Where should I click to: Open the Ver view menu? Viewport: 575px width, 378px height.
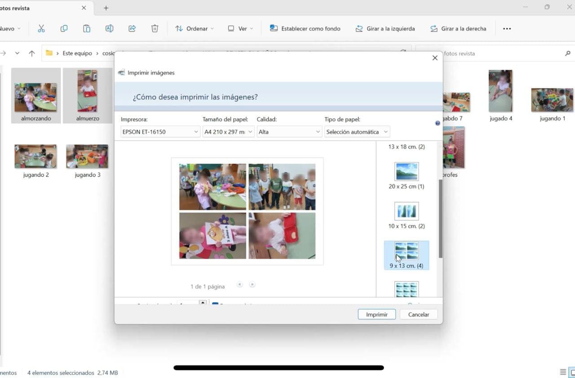pos(240,28)
